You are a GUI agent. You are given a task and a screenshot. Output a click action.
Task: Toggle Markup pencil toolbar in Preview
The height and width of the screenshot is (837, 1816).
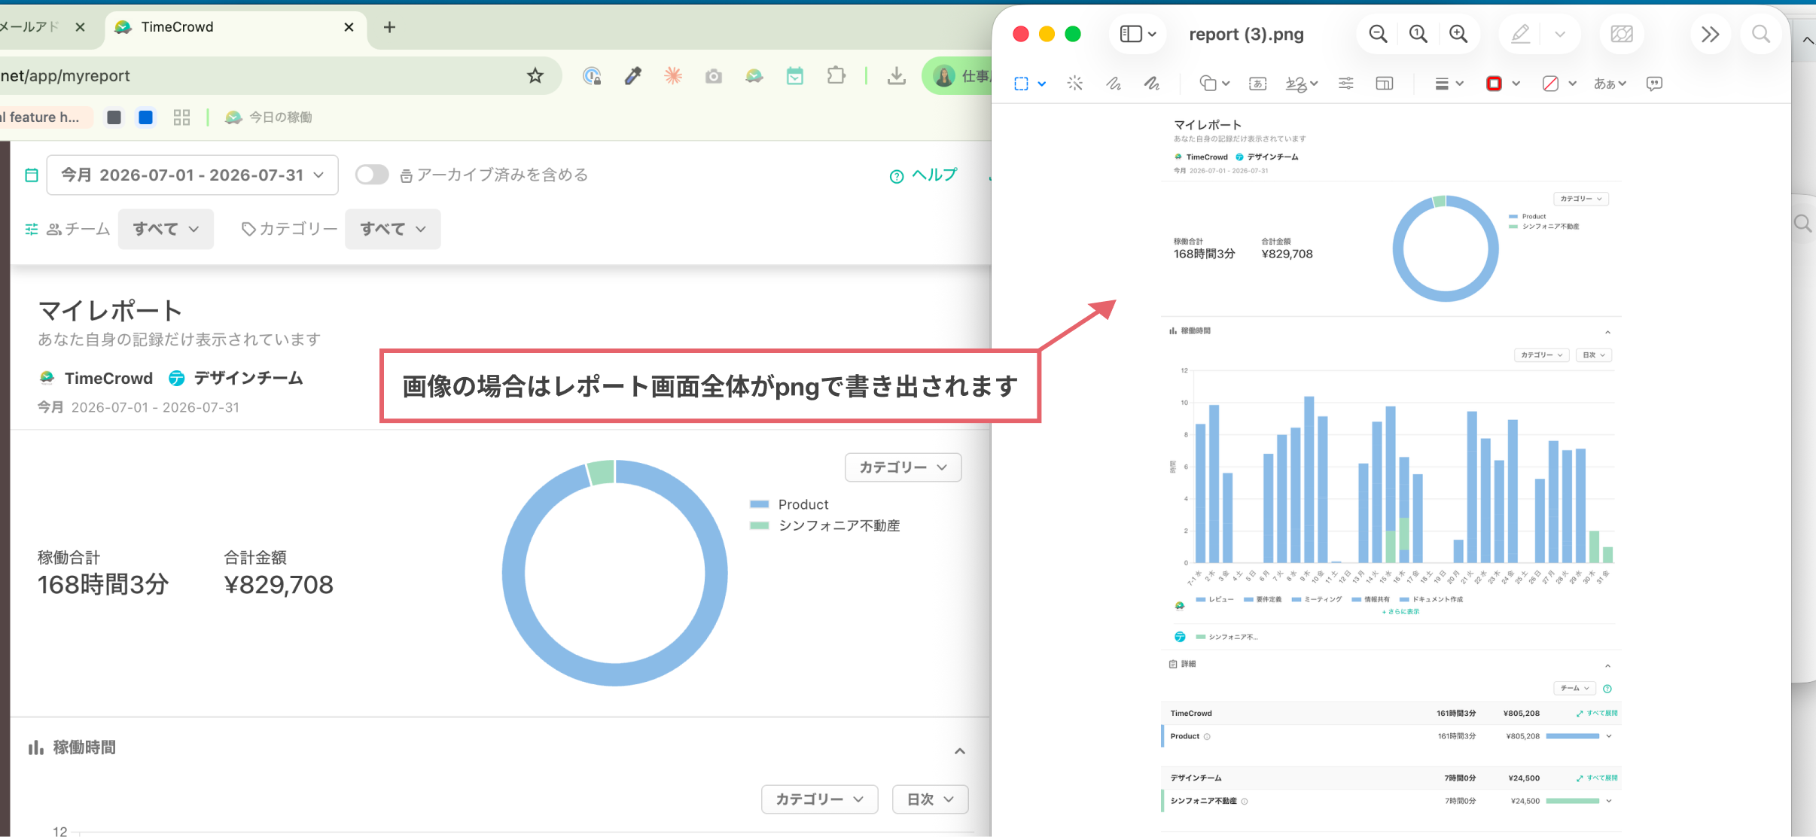[1520, 34]
